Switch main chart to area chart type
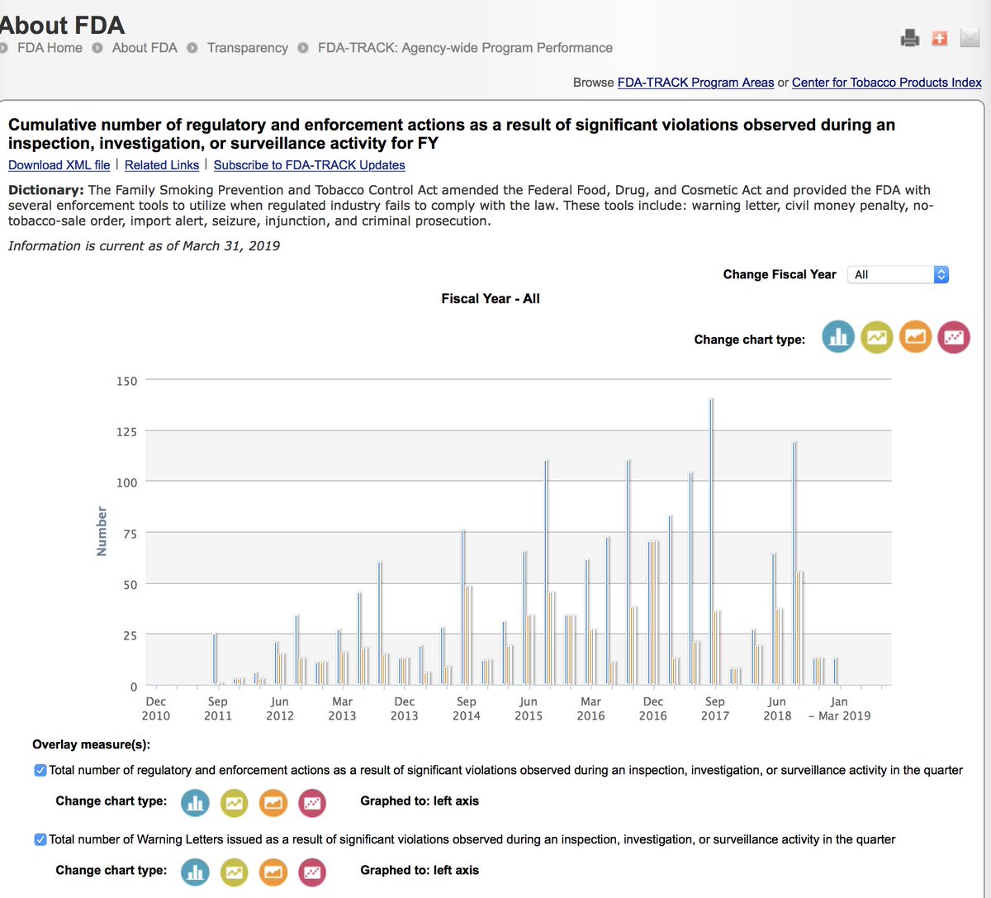The image size is (991, 898). click(915, 337)
